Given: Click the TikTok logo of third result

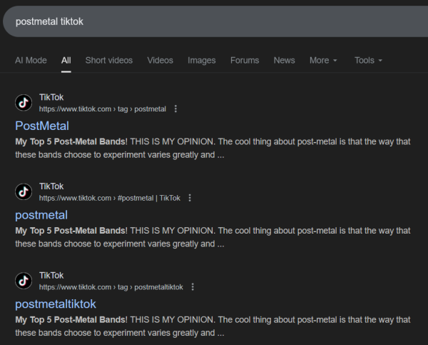Looking at the screenshot, I should [x=24, y=281].
